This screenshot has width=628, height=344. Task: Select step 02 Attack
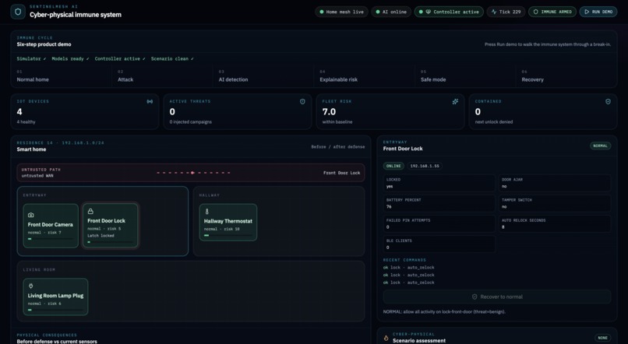pyautogui.click(x=162, y=76)
